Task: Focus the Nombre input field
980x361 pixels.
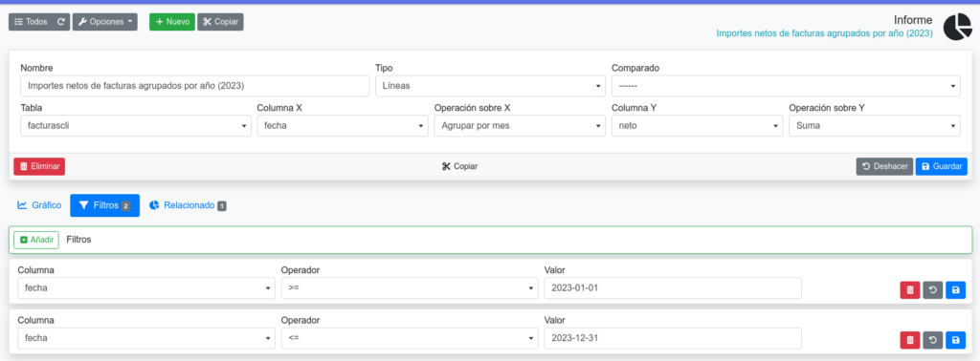Action: 195,86
